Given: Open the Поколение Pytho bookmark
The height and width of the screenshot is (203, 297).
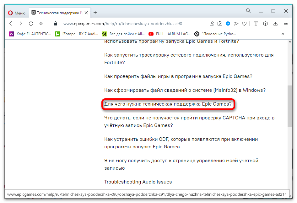Looking at the screenshot, I should (215, 34).
